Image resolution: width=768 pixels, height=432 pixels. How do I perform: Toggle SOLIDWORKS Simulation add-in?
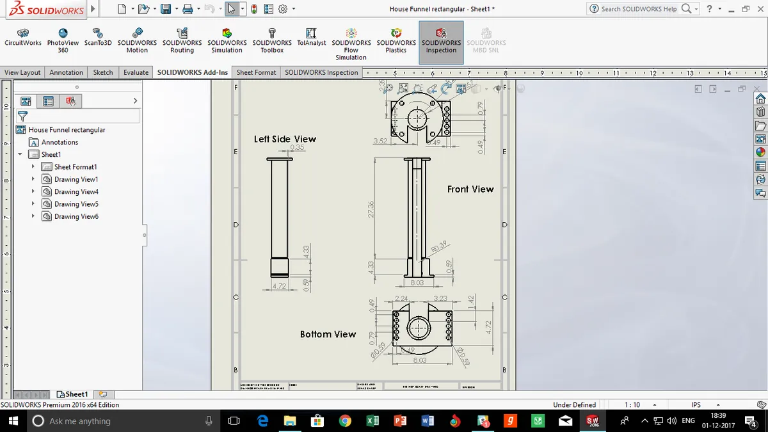[227, 40]
